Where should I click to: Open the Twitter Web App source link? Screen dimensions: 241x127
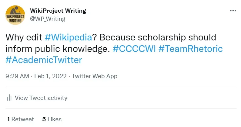(95, 76)
